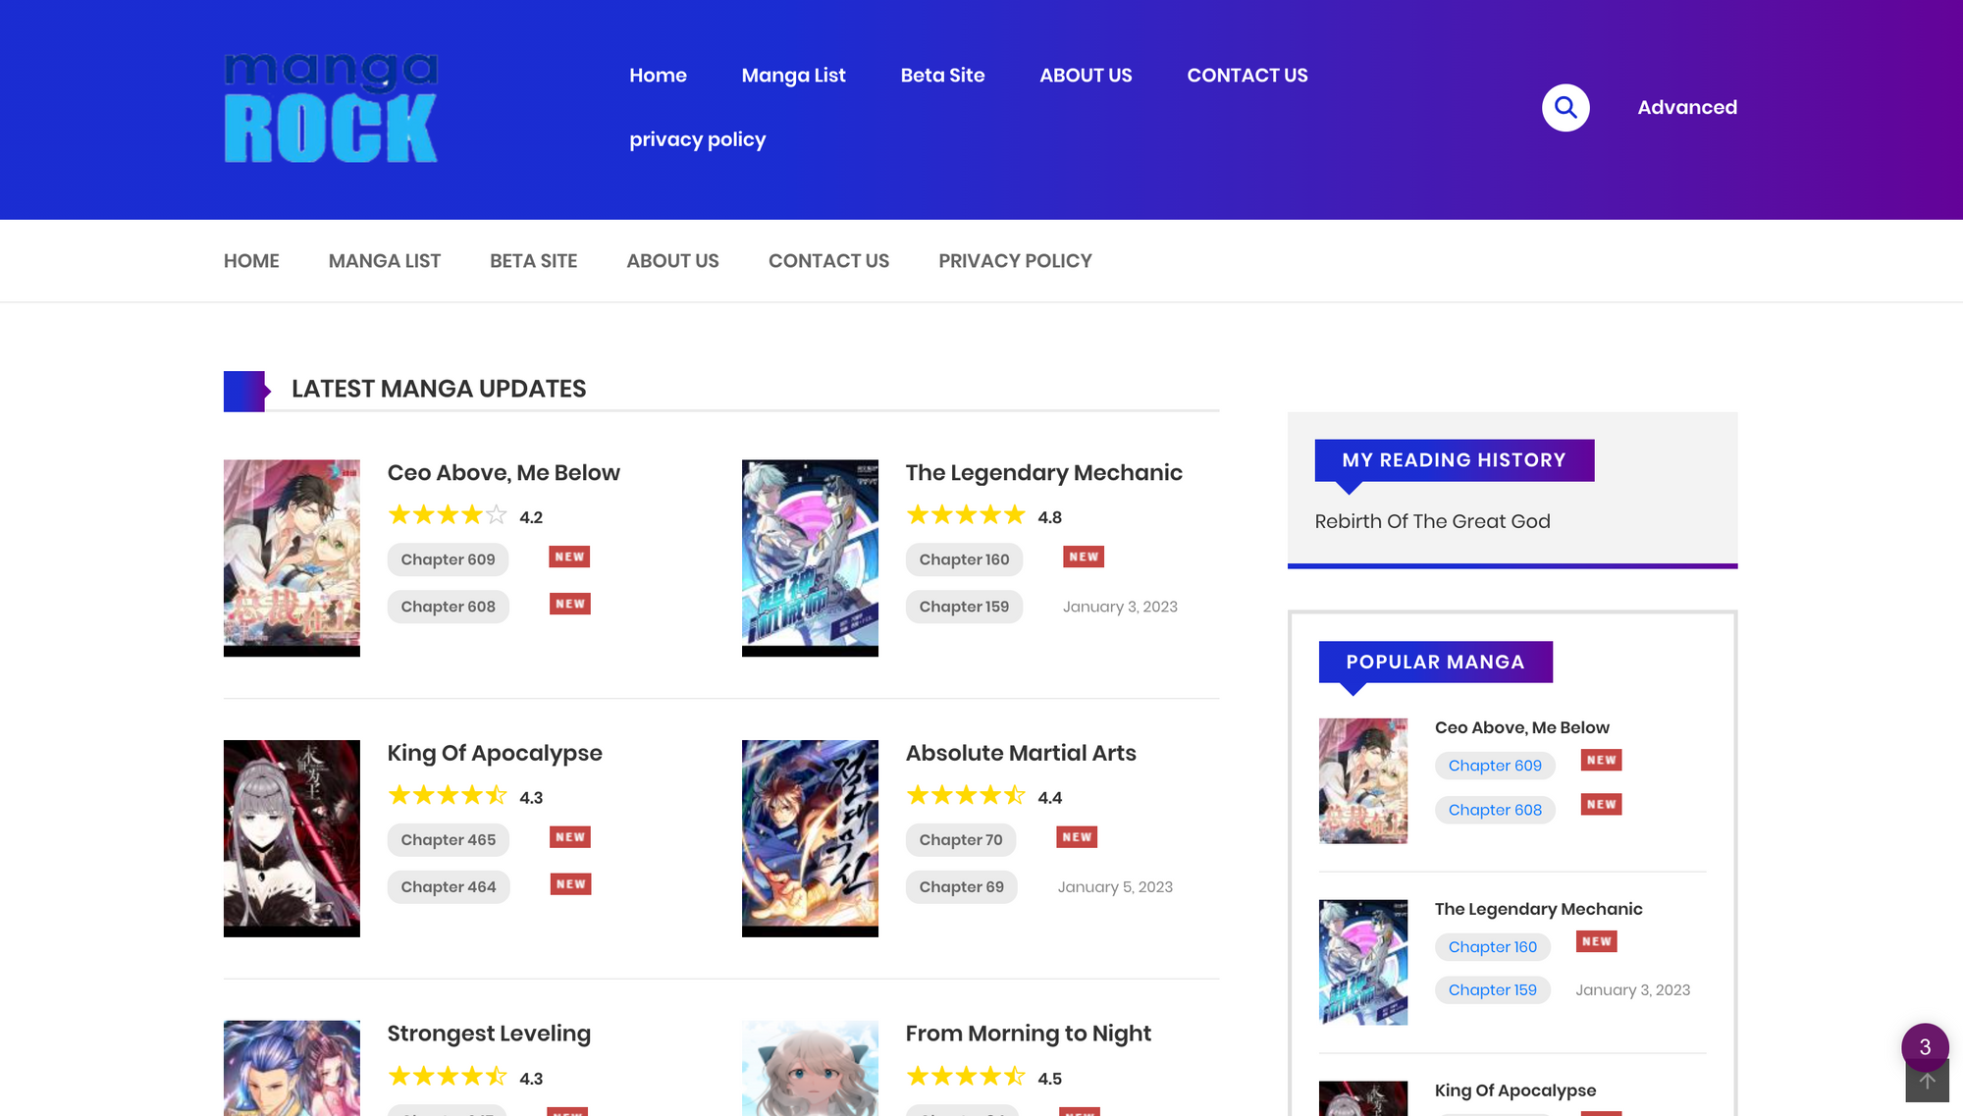The image size is (1963, 1116).
Task: Open The Legendary Mechanic title in latest updates
Action: point(1043,473)
